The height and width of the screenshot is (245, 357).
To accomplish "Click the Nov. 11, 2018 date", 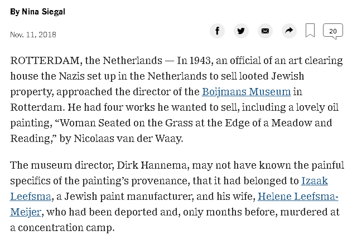I will (x=33, y=35).
